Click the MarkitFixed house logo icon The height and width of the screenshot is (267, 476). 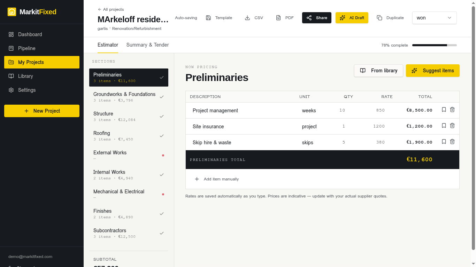(x=12, y=12)
